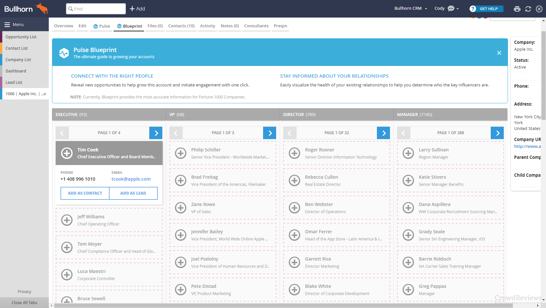
Task: Switch to the Overview tab
Action: [x=64, y=26]
